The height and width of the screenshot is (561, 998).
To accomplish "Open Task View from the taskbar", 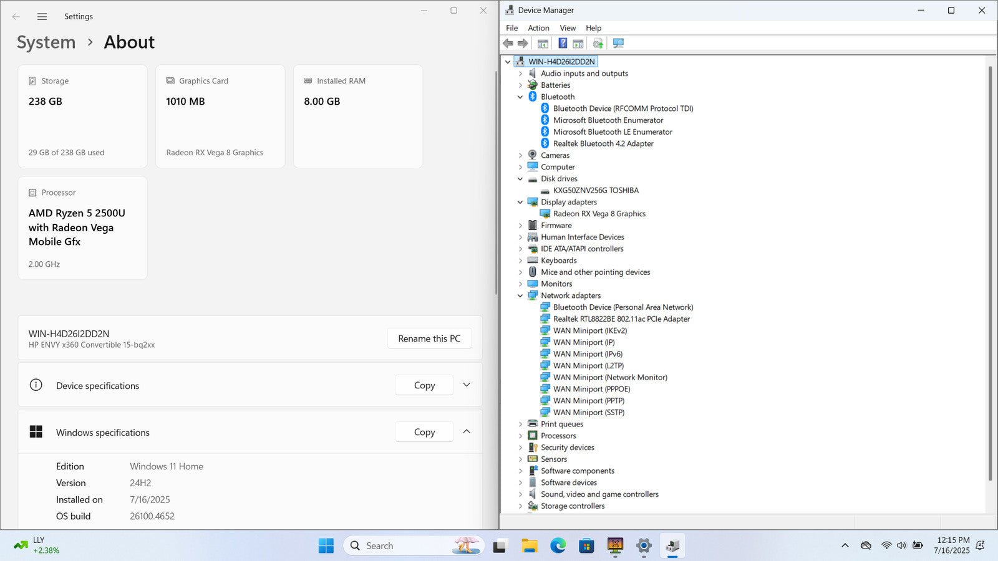I will [x=500, y=546].
